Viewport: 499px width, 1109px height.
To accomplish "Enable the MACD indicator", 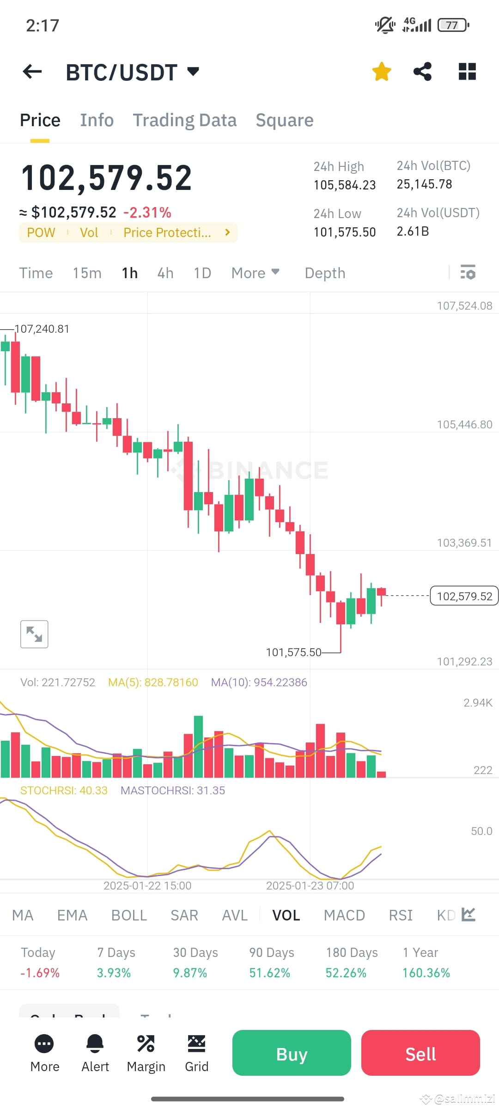I will (x=344, y=915).
